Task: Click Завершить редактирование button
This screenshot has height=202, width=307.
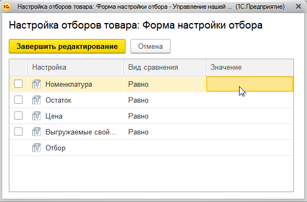Action: point(67,46)
